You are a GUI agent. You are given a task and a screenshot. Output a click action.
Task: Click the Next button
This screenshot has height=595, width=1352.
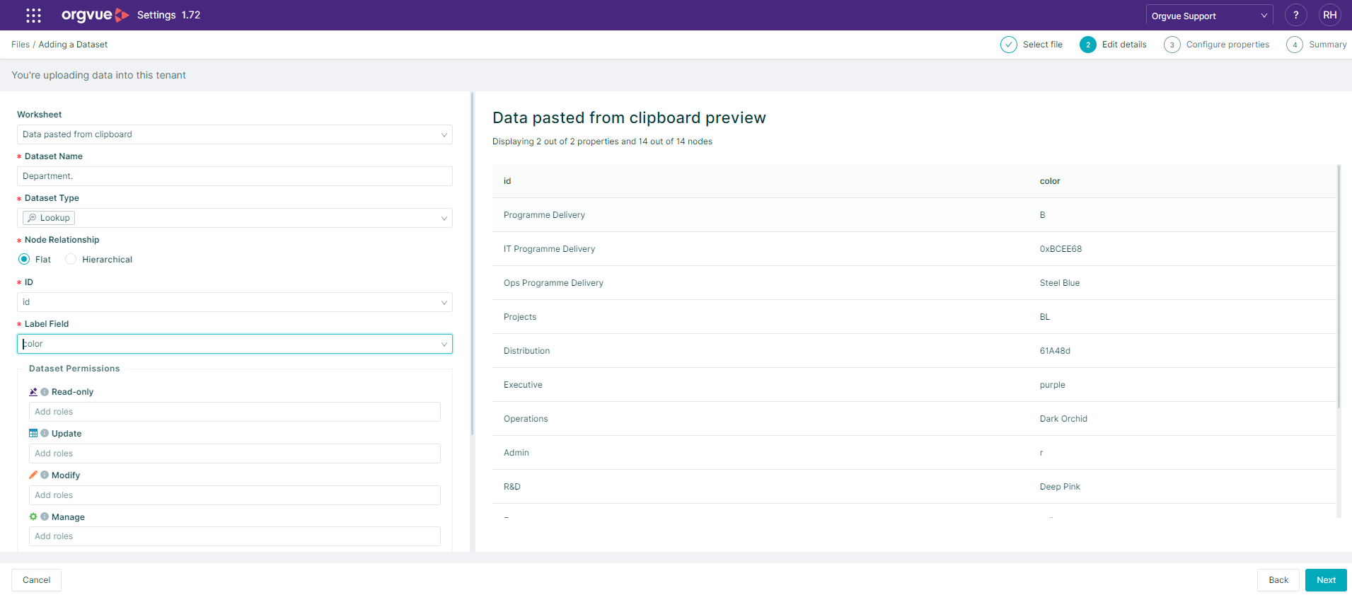1325,580
